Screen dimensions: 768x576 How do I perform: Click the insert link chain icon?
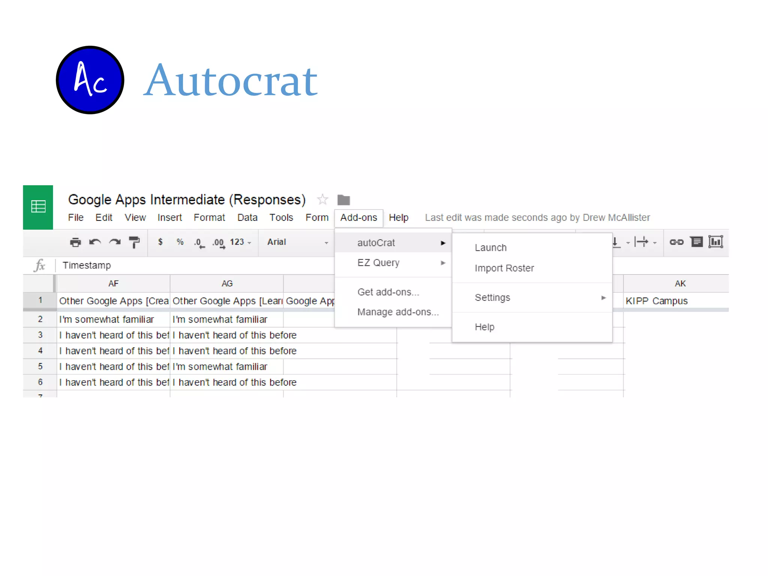coord(676,242)
